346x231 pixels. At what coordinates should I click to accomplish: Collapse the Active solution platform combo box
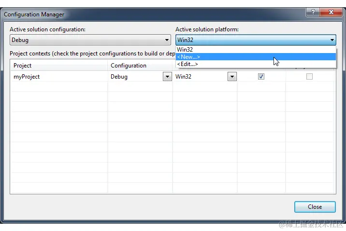pyautogui.click(x=256, y=40)
